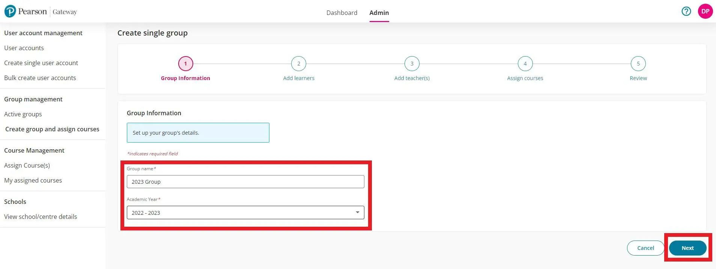Go to step 5 Review circle

[x=638, y=64]
